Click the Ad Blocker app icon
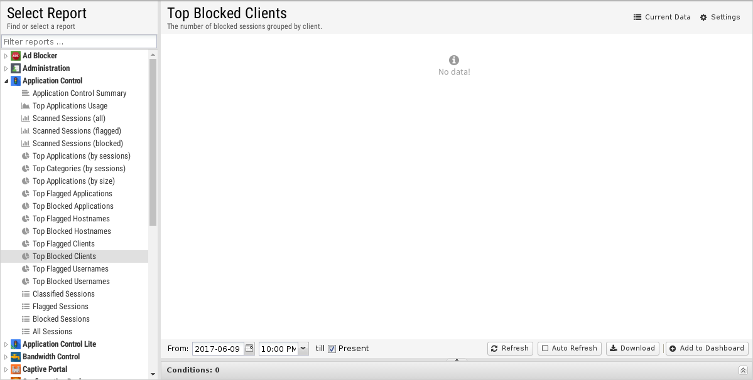The width and height of the screenshot is (753, 380). pos(16,56)
